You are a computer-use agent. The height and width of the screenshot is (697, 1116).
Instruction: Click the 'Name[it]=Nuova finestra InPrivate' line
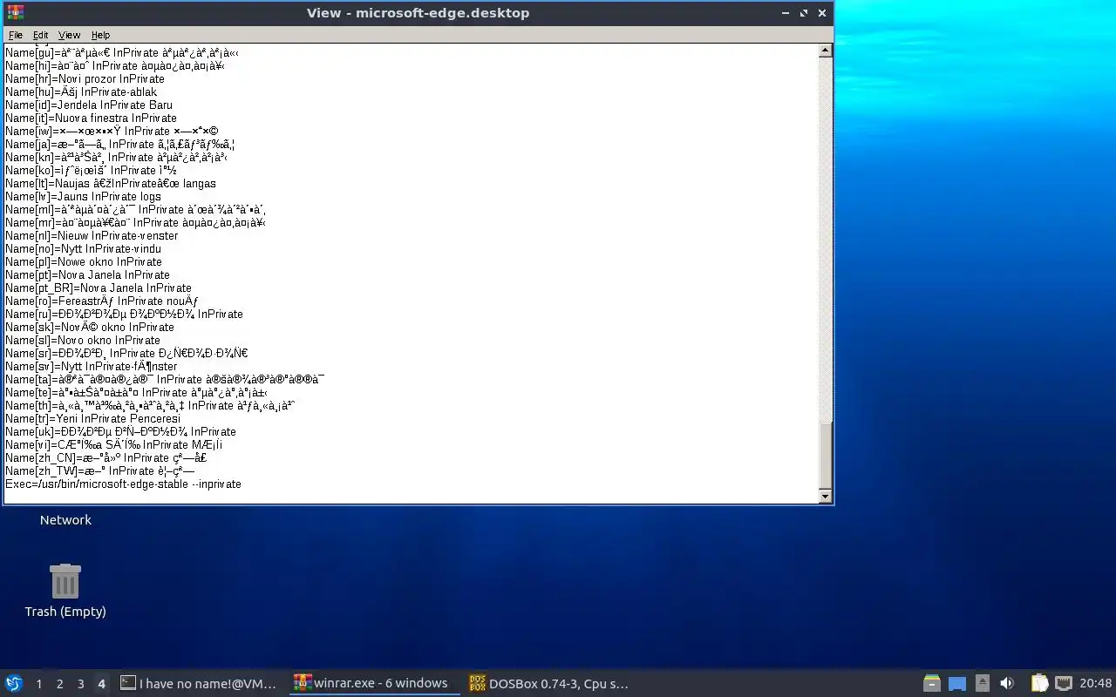click(91, 118)
